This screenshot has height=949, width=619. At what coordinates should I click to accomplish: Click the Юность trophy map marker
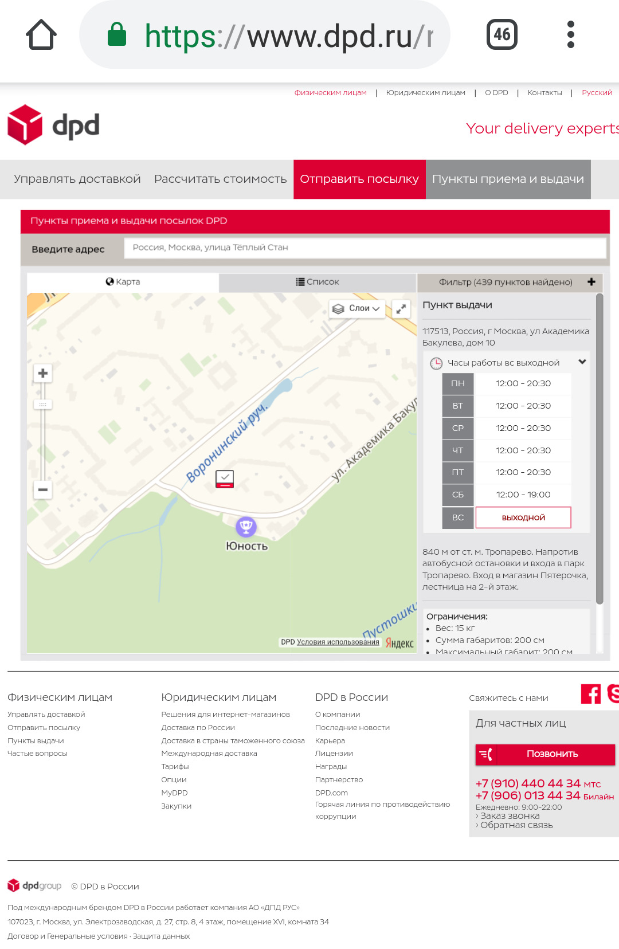[x=246, y=526]
